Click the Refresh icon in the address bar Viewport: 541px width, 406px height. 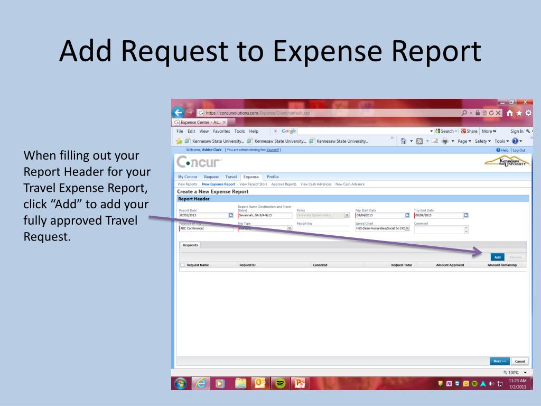(x=491, y=113)
